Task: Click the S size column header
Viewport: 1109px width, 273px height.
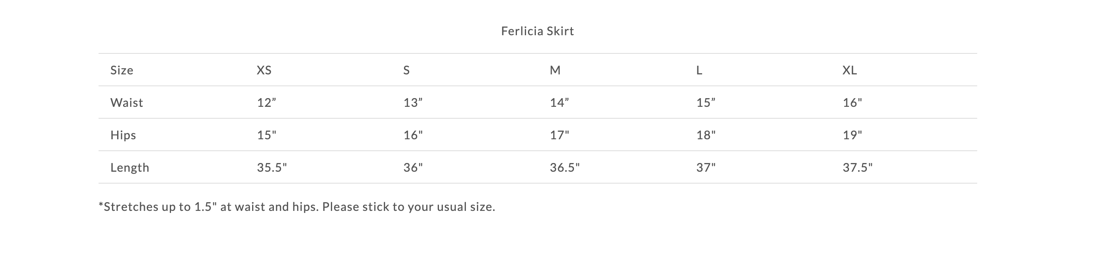Action: 406,70
